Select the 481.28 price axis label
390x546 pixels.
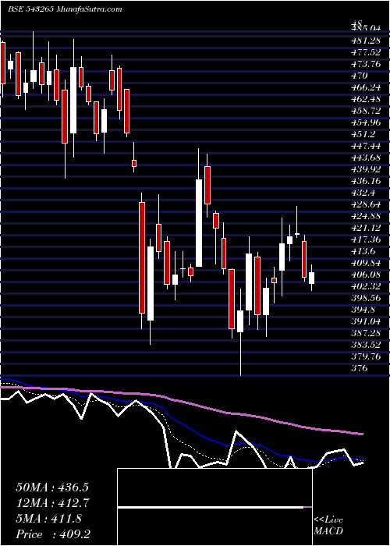tap(366, 41)
